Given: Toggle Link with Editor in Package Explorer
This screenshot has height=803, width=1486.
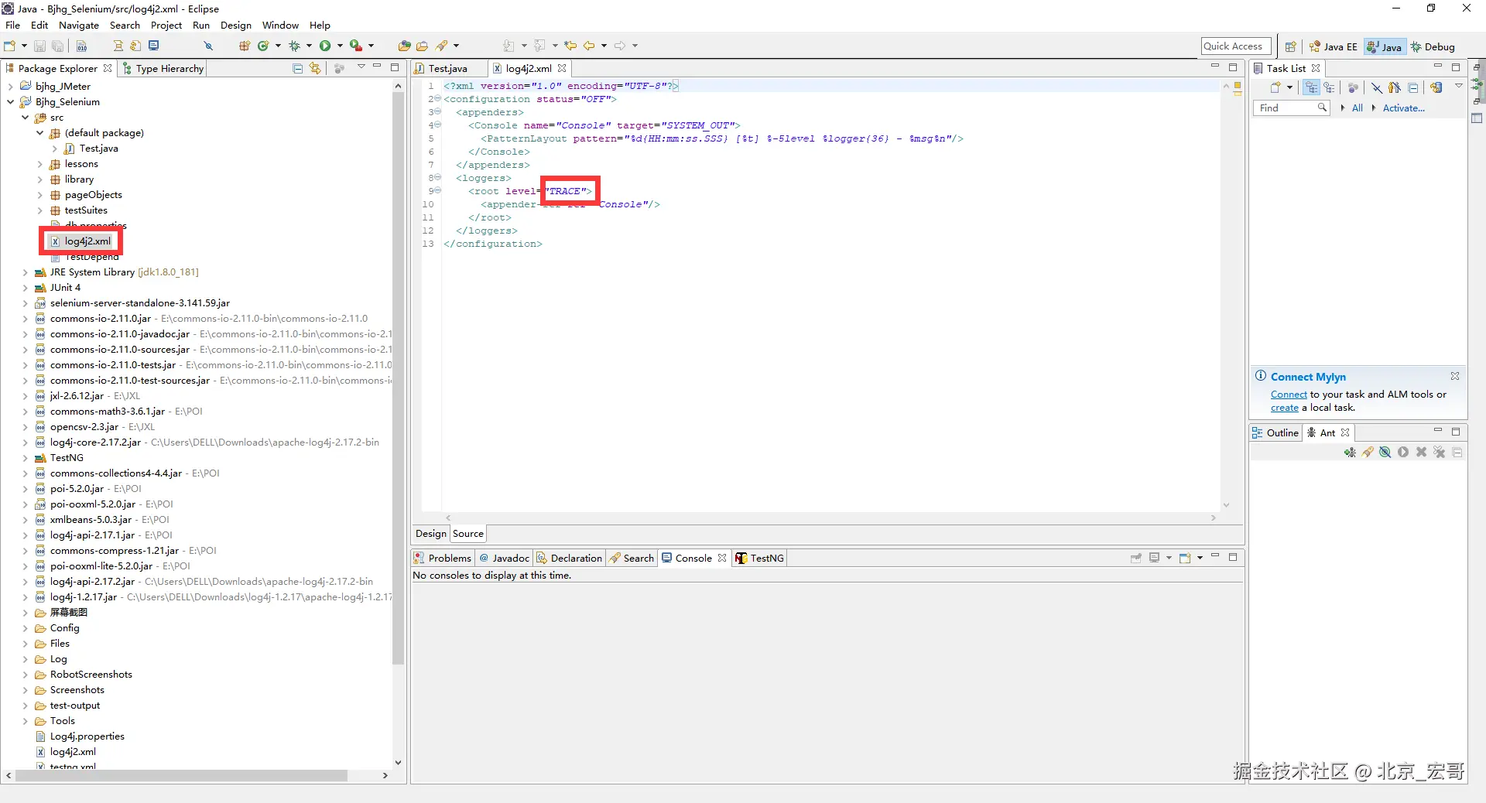Looking at the screenshot, I should click(315, 69).
